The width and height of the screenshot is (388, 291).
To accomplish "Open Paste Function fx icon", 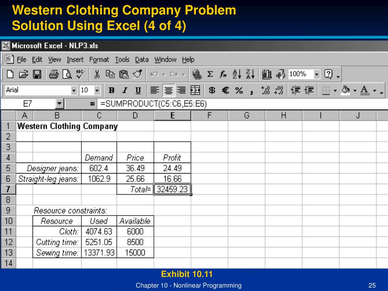I will pyautogui.click(x=223, y=74).
